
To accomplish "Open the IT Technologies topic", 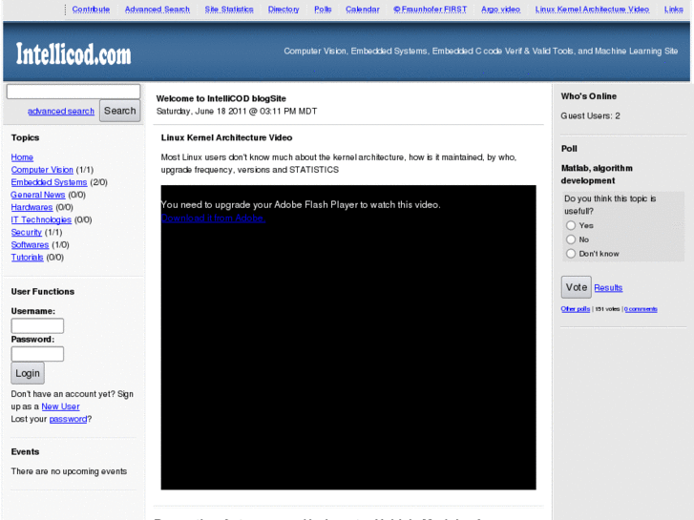I will (x=41, y=219).
